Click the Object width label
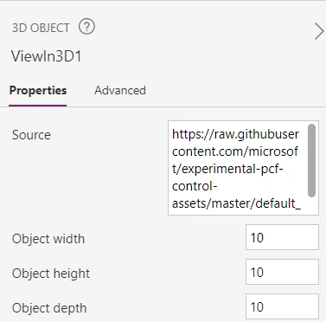The height and width of the screenshot is (322, 326). click(48, 239)
